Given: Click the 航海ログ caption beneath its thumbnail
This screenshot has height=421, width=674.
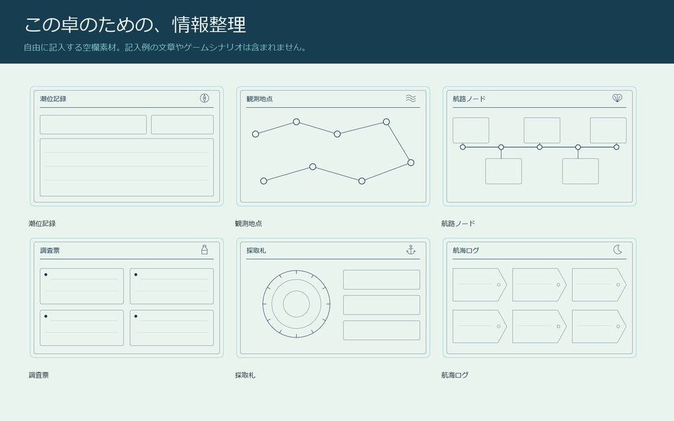Looking at the screenshot, I should [455, 375].
